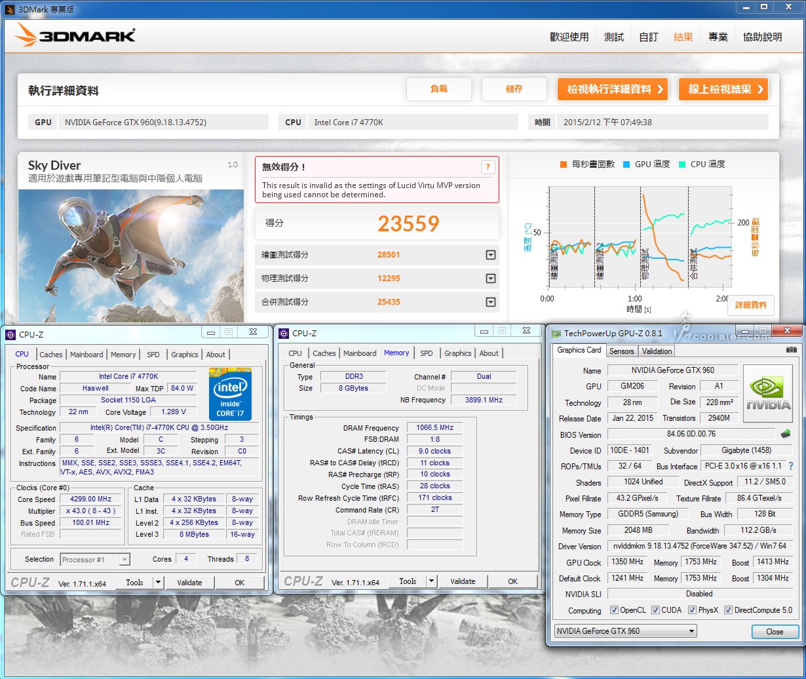Switch to Sensors tab in GPU-Z
The width and height of the screenshot is (806, 679).
[x=622, y=351]
